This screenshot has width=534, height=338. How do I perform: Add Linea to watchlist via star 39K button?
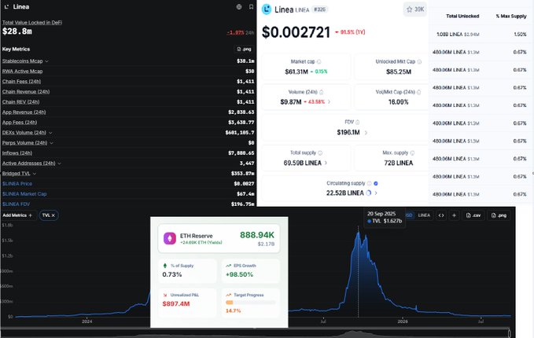[x=414, y=9]
